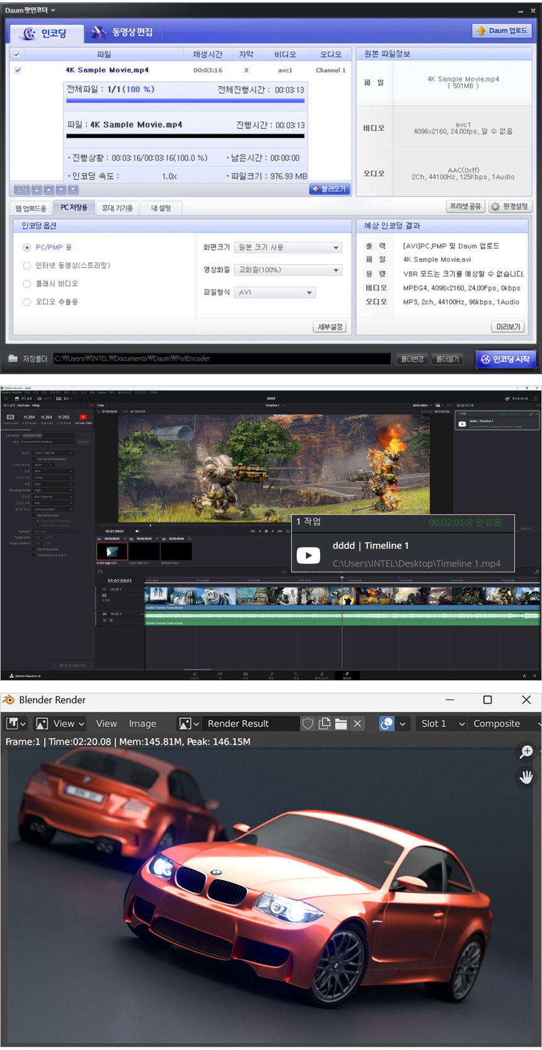Expand the 파일형식 AVI dropdown
Screen dimensions: 542x1050
pyautogui.click(x=275, y=292)
